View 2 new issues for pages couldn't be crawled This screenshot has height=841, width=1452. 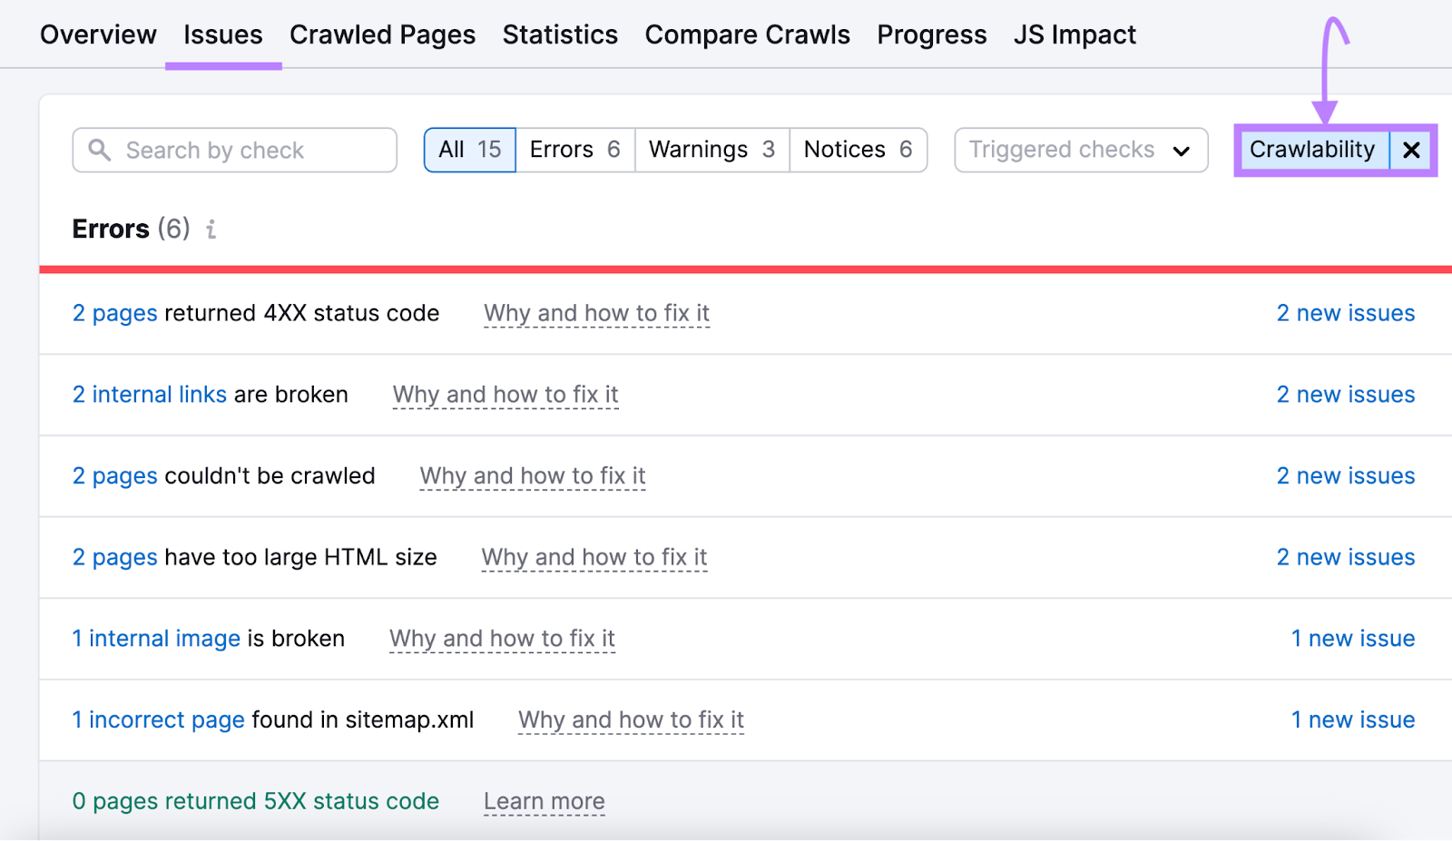(1346, 475)
